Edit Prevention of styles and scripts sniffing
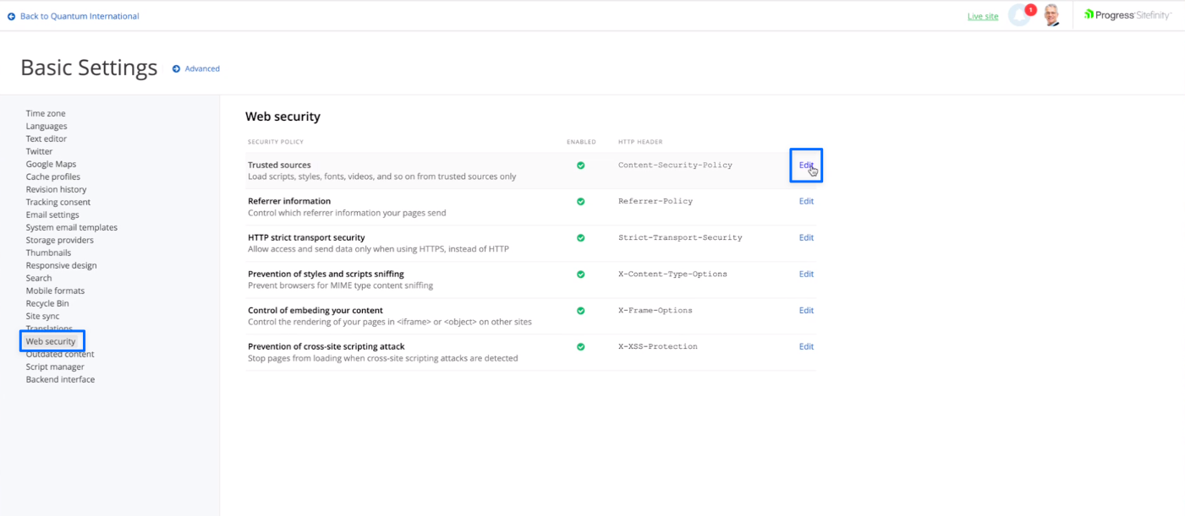1185x516 pixels. pyautogui.click(x=806, y=274)
